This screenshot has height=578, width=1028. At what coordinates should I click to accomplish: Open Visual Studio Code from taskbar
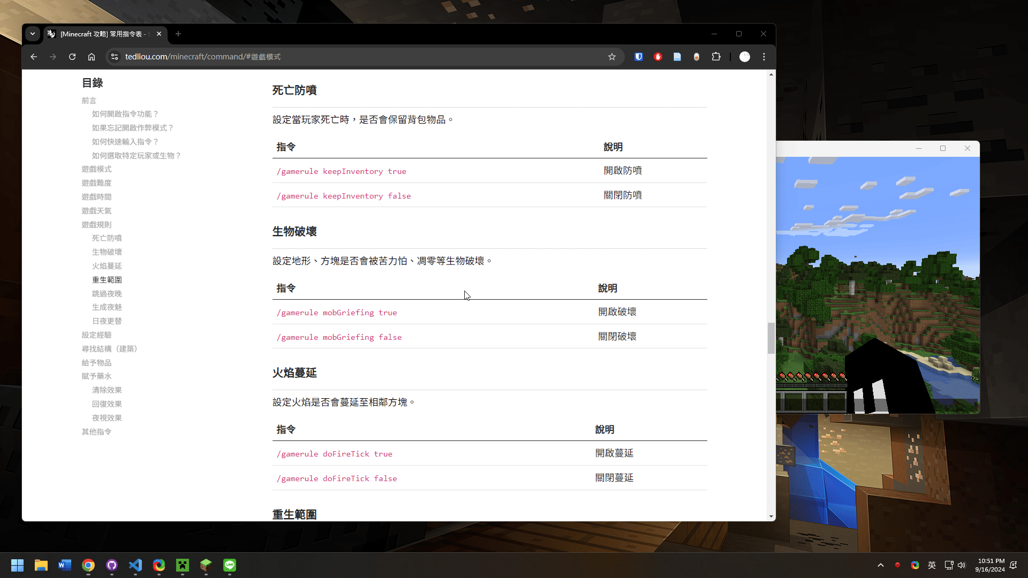[135, 565]
